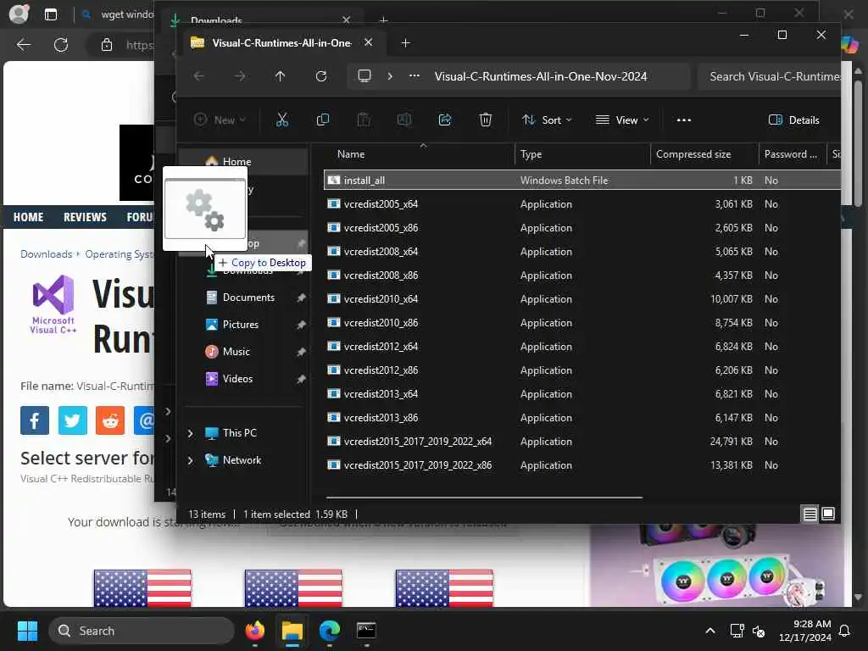
Task: Open REVIEWS menu on the website
Action: [x=85, y=217]
